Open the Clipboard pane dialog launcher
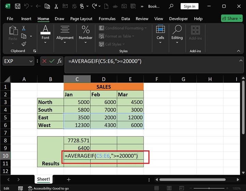Viewport: 246px width, 191px height. 35,51
